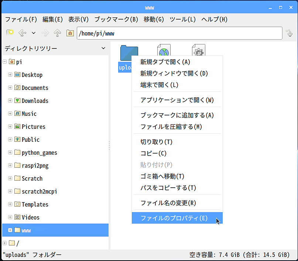Collapse the pi root tree node
The image size is (298, 261).
point(4,62)
